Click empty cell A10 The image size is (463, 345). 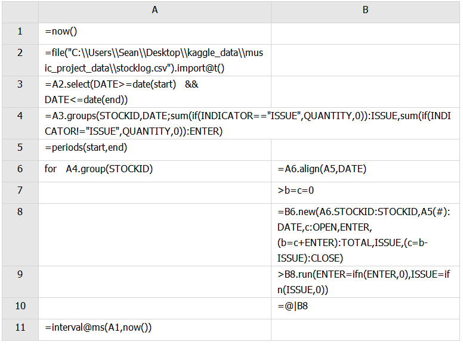coord(155,308)
